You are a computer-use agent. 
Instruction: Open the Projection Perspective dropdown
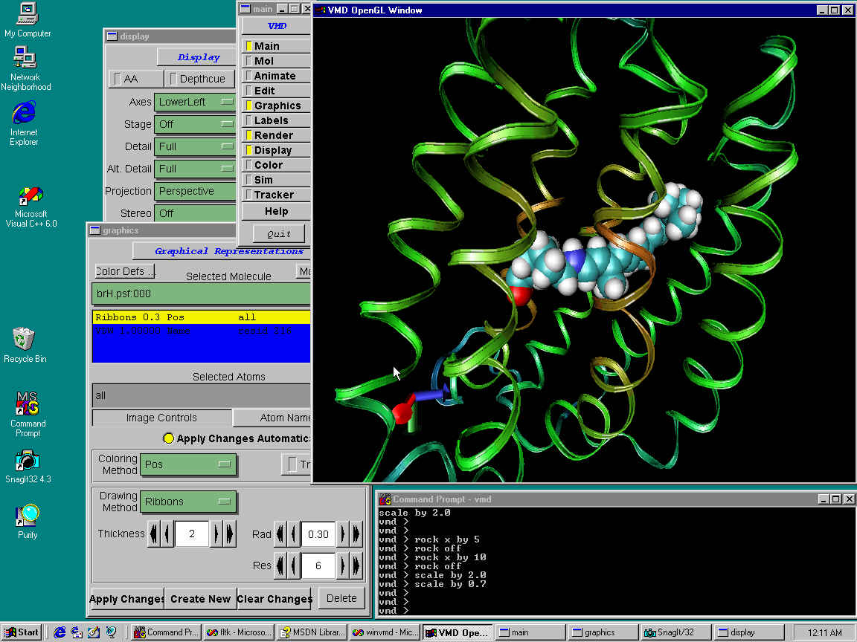pos(195,191)
